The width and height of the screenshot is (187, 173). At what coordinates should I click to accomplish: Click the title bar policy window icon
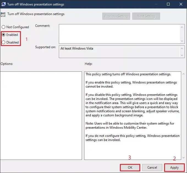pos(4,4)
